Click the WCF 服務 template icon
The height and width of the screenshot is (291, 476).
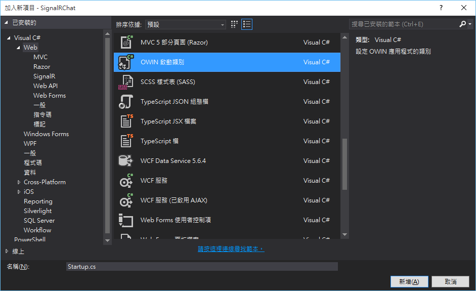(x=126, y=181)
